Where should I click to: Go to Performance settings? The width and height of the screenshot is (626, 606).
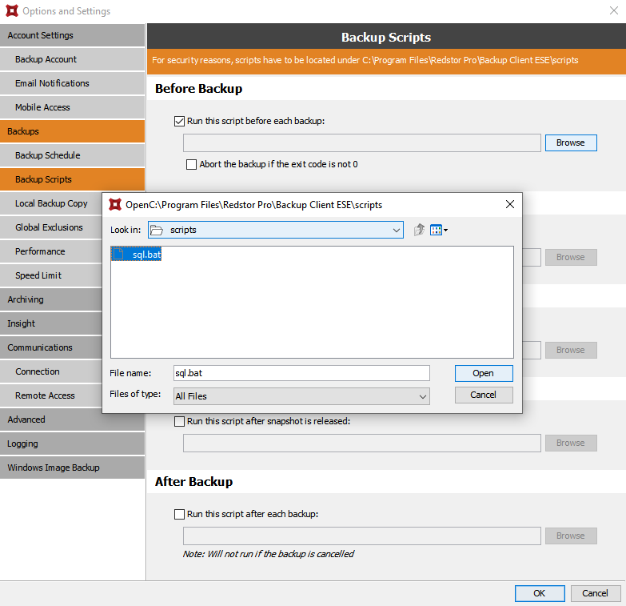pos(51,251)
